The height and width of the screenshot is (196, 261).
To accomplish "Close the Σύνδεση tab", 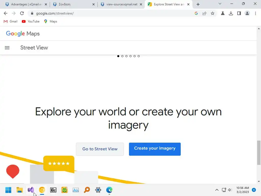I will click(94, 4).
